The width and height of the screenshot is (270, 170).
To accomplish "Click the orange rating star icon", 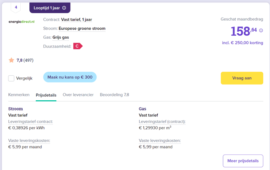I will 11,60.
